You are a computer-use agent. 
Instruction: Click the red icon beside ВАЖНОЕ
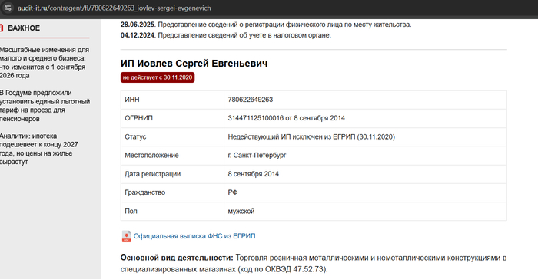[x=2, y=28]
